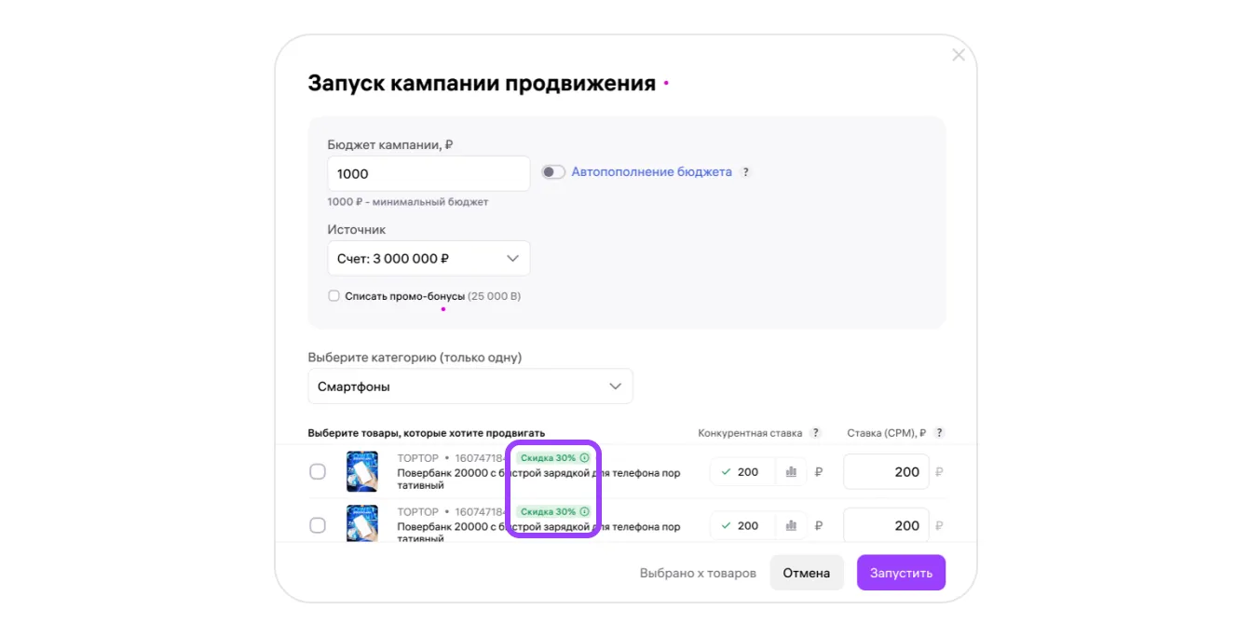Click help icon beside Конкурентная ставка header
Screen dimensions: 1252x637
(816, 433)
